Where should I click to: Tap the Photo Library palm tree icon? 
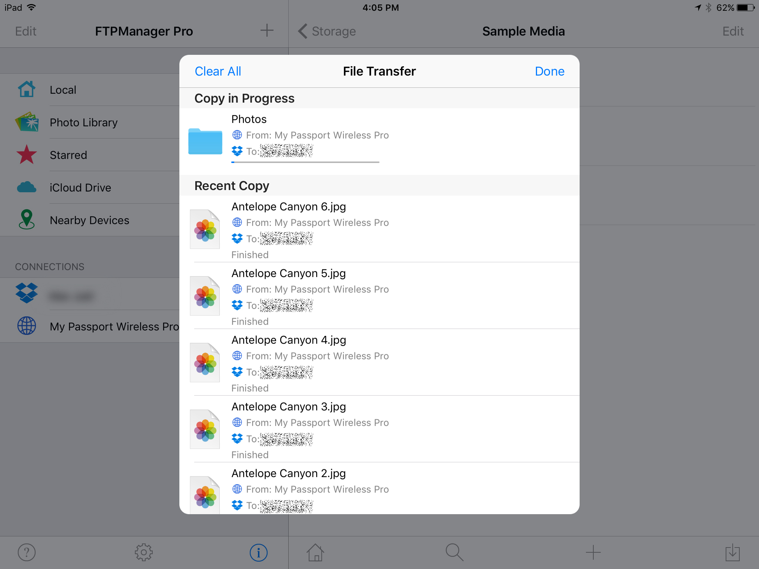pyautogui.click(x=27, y=122)
